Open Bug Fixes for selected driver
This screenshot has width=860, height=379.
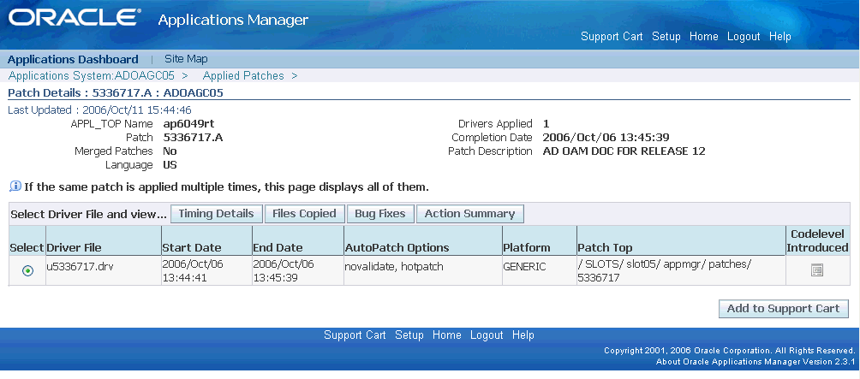(380, 214)
